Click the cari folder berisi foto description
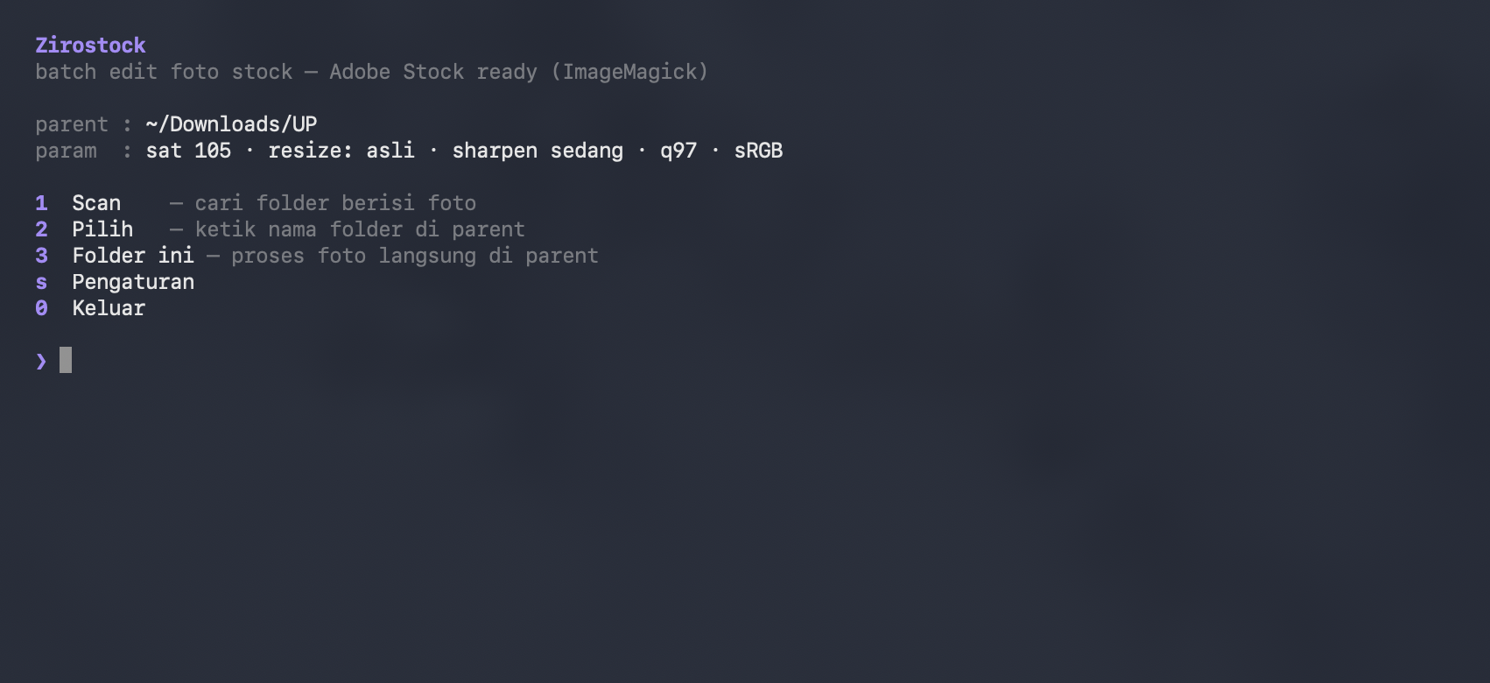Screen dimensions: 1490x683 335,203
